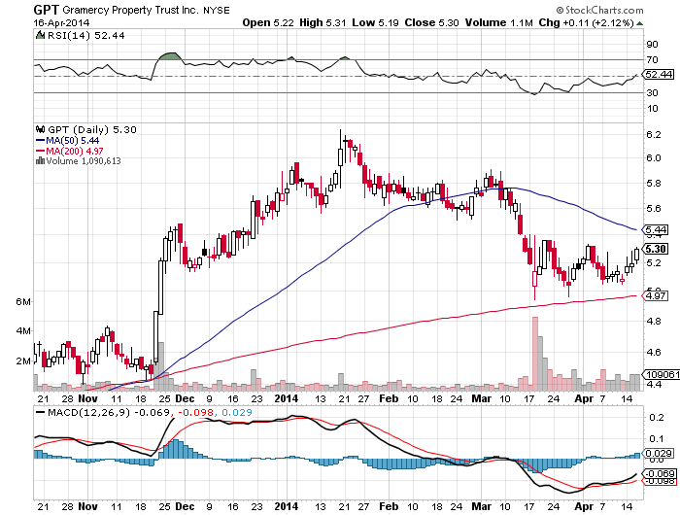Screen dimensions: 680x515
Task: Click the volume bars legend icon
Action: pyautogui.click(x=41, y=161)
